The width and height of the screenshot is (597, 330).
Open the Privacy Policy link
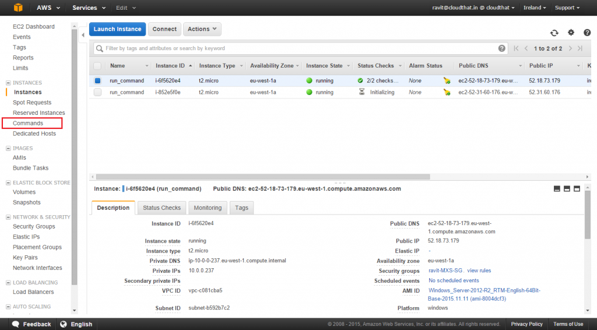[526, 324]
